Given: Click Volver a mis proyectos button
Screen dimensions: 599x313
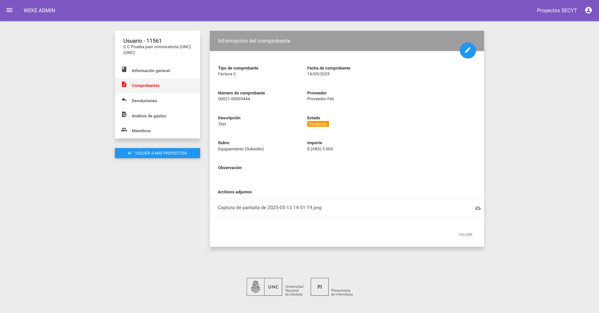Looking at the screenshot, I should tap(157, 153).
